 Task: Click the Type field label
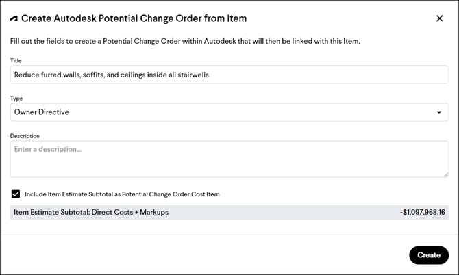click(x=17, y=98)
